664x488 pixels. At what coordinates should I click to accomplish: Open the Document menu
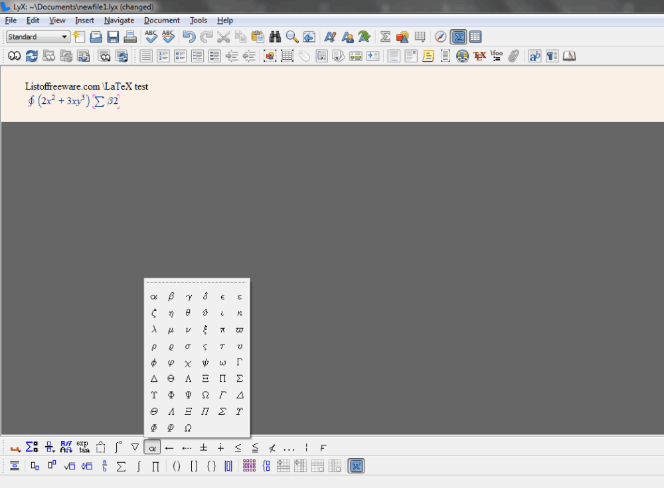pyautogui.click(x=162, y=21)
